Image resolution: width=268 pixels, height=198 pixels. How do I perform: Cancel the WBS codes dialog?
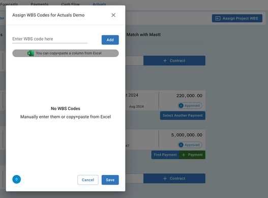click(88, 180)
